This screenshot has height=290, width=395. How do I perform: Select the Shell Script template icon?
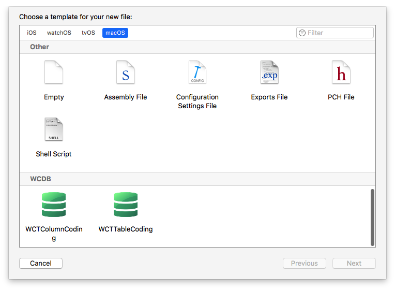[54, 129]
